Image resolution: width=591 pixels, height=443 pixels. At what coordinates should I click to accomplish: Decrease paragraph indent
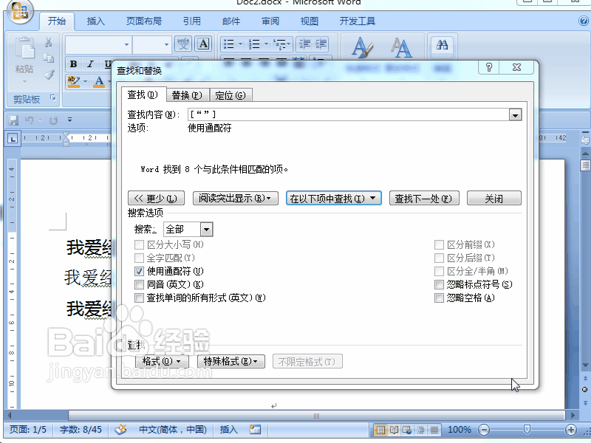pos(304,44)
